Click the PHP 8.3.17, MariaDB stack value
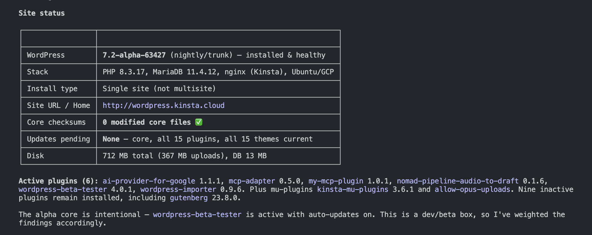The image size is (592, 235). point(218,72)
